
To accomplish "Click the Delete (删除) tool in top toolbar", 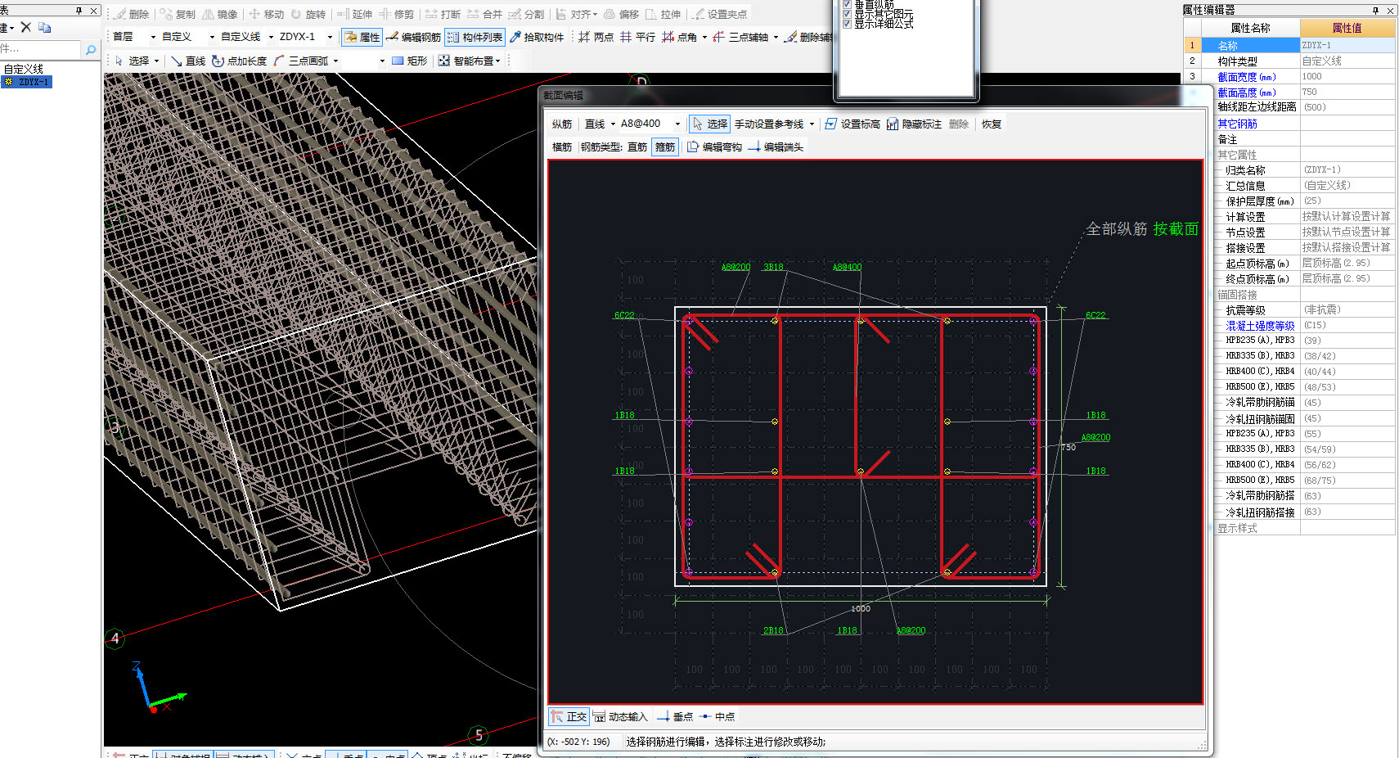I will (132, 14).
